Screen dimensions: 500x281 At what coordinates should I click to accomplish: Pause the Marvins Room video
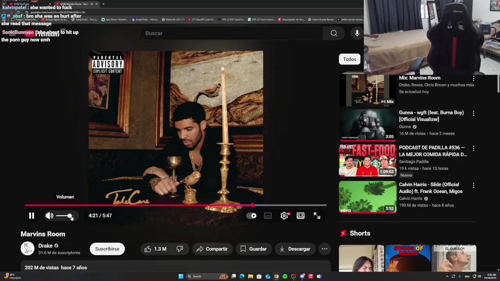click(32, 215)
